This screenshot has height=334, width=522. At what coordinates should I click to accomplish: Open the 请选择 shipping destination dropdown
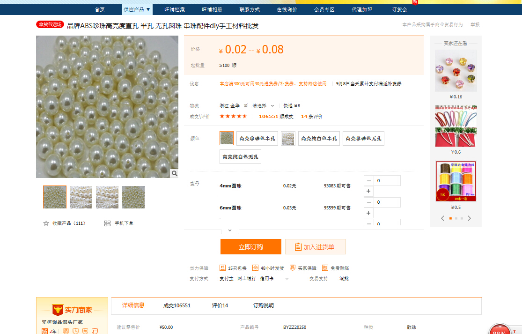click(263, 106)
